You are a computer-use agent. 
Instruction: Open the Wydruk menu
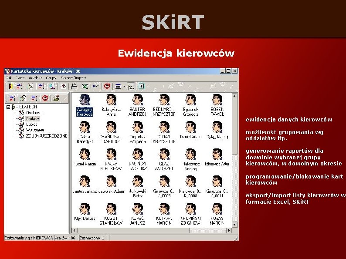[x=35, y=78]
